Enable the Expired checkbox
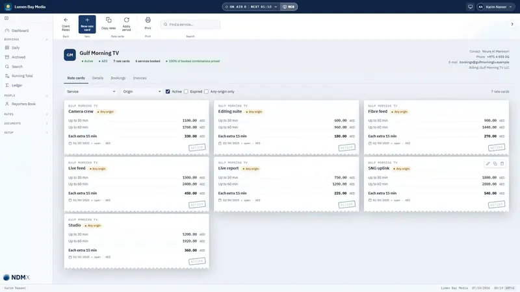 point(186,91)
